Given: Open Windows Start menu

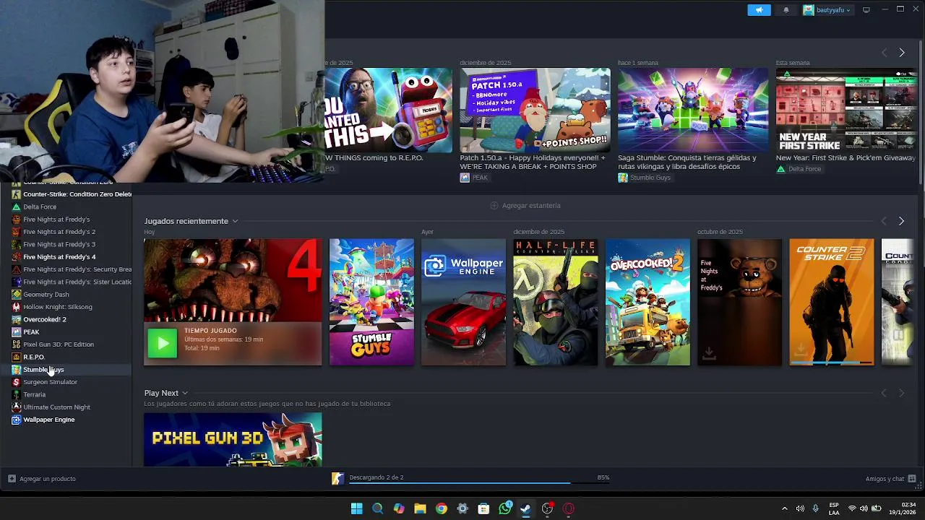Looking at the screenshot, I should point(356,508).
